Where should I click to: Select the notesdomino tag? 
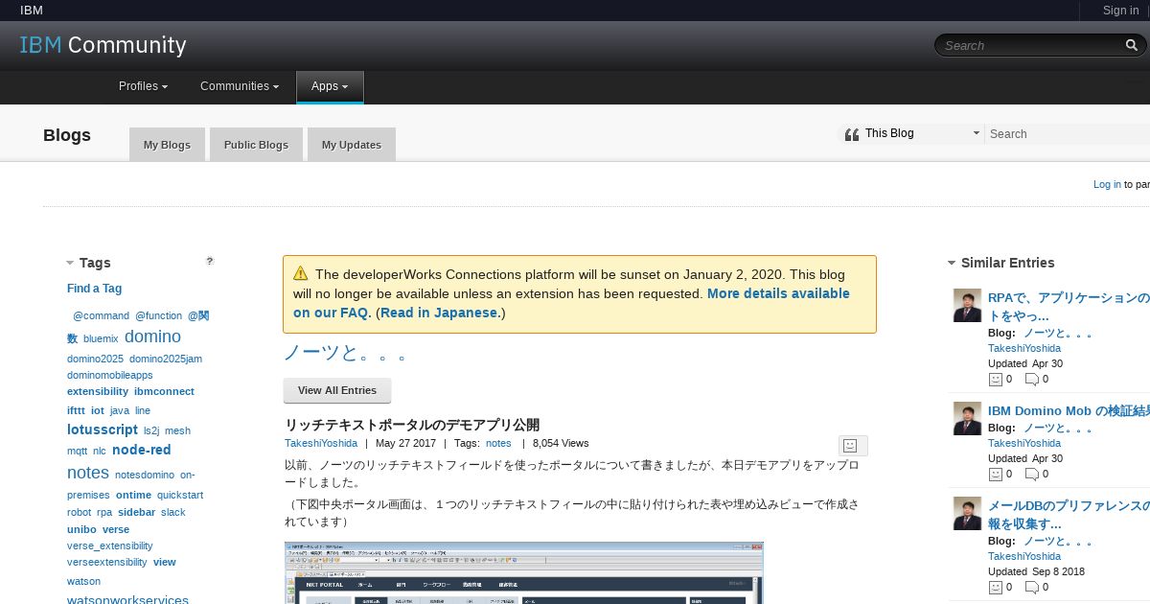click(x=145, y=475)
